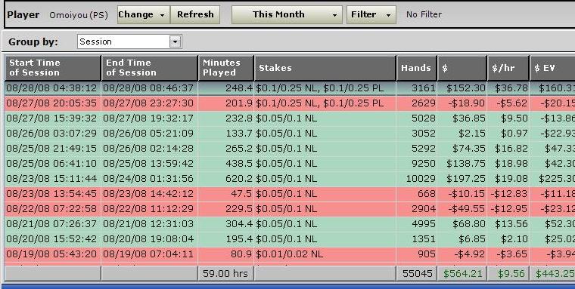Click the $564.21 total winnings cell

(462, 274)
